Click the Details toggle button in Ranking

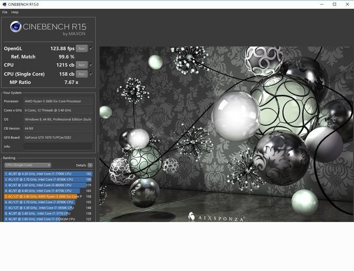90,165
